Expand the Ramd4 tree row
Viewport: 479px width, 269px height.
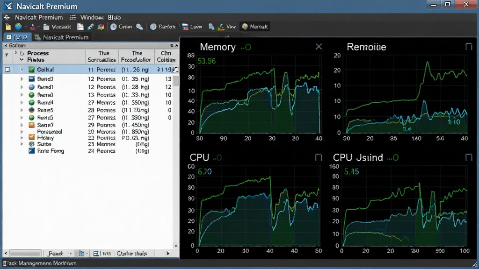tap(22, 102)
